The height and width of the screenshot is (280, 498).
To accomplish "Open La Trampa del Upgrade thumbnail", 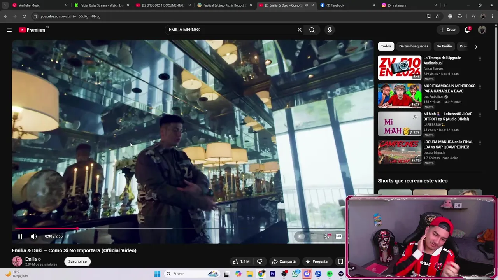I will [x=400, y=68].
